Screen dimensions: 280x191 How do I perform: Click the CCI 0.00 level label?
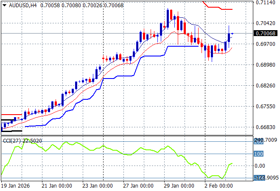click(260, 166)
